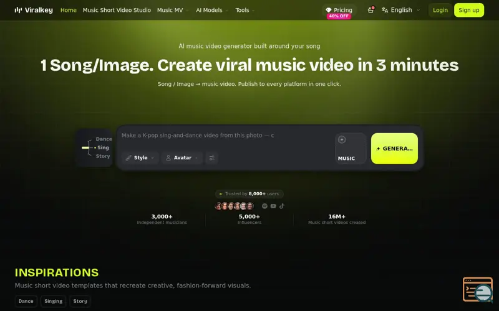This screenshot has width=499, height=311.
Task: Open the terminal search widget icon
Action: [478, 289]
